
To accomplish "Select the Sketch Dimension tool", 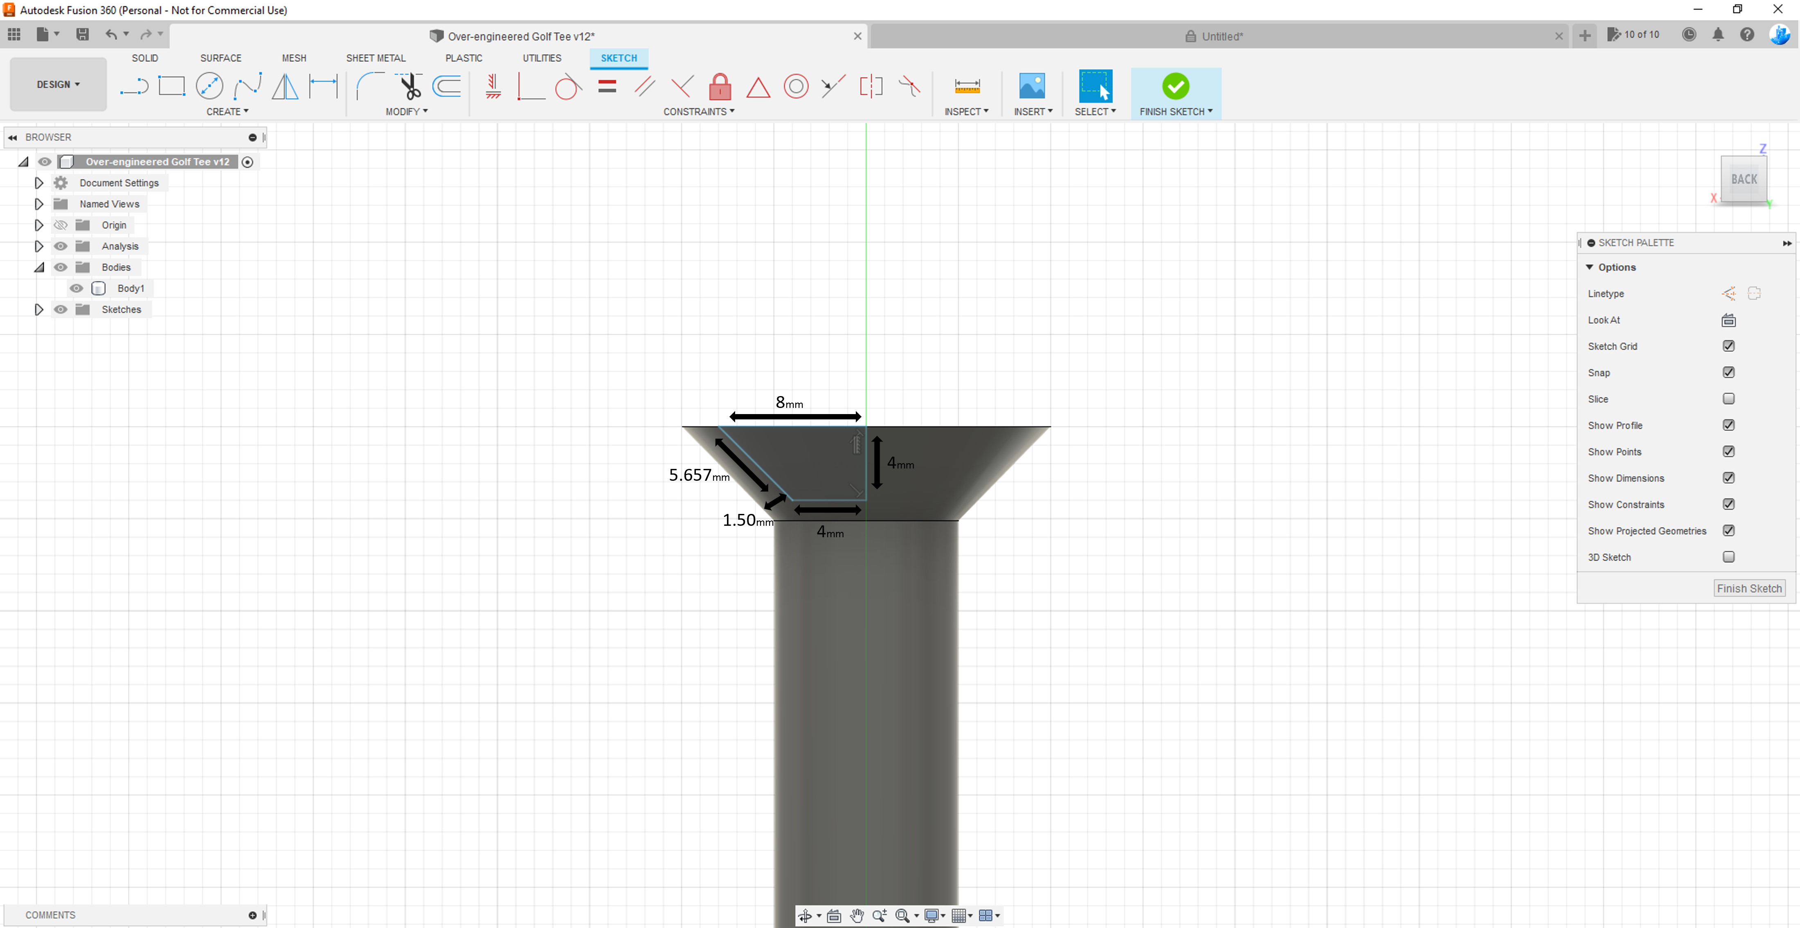I will coord(323,86).
